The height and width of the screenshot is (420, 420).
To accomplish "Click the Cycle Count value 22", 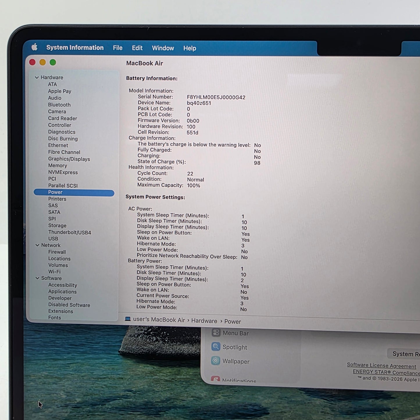I will tap(190, 174).
